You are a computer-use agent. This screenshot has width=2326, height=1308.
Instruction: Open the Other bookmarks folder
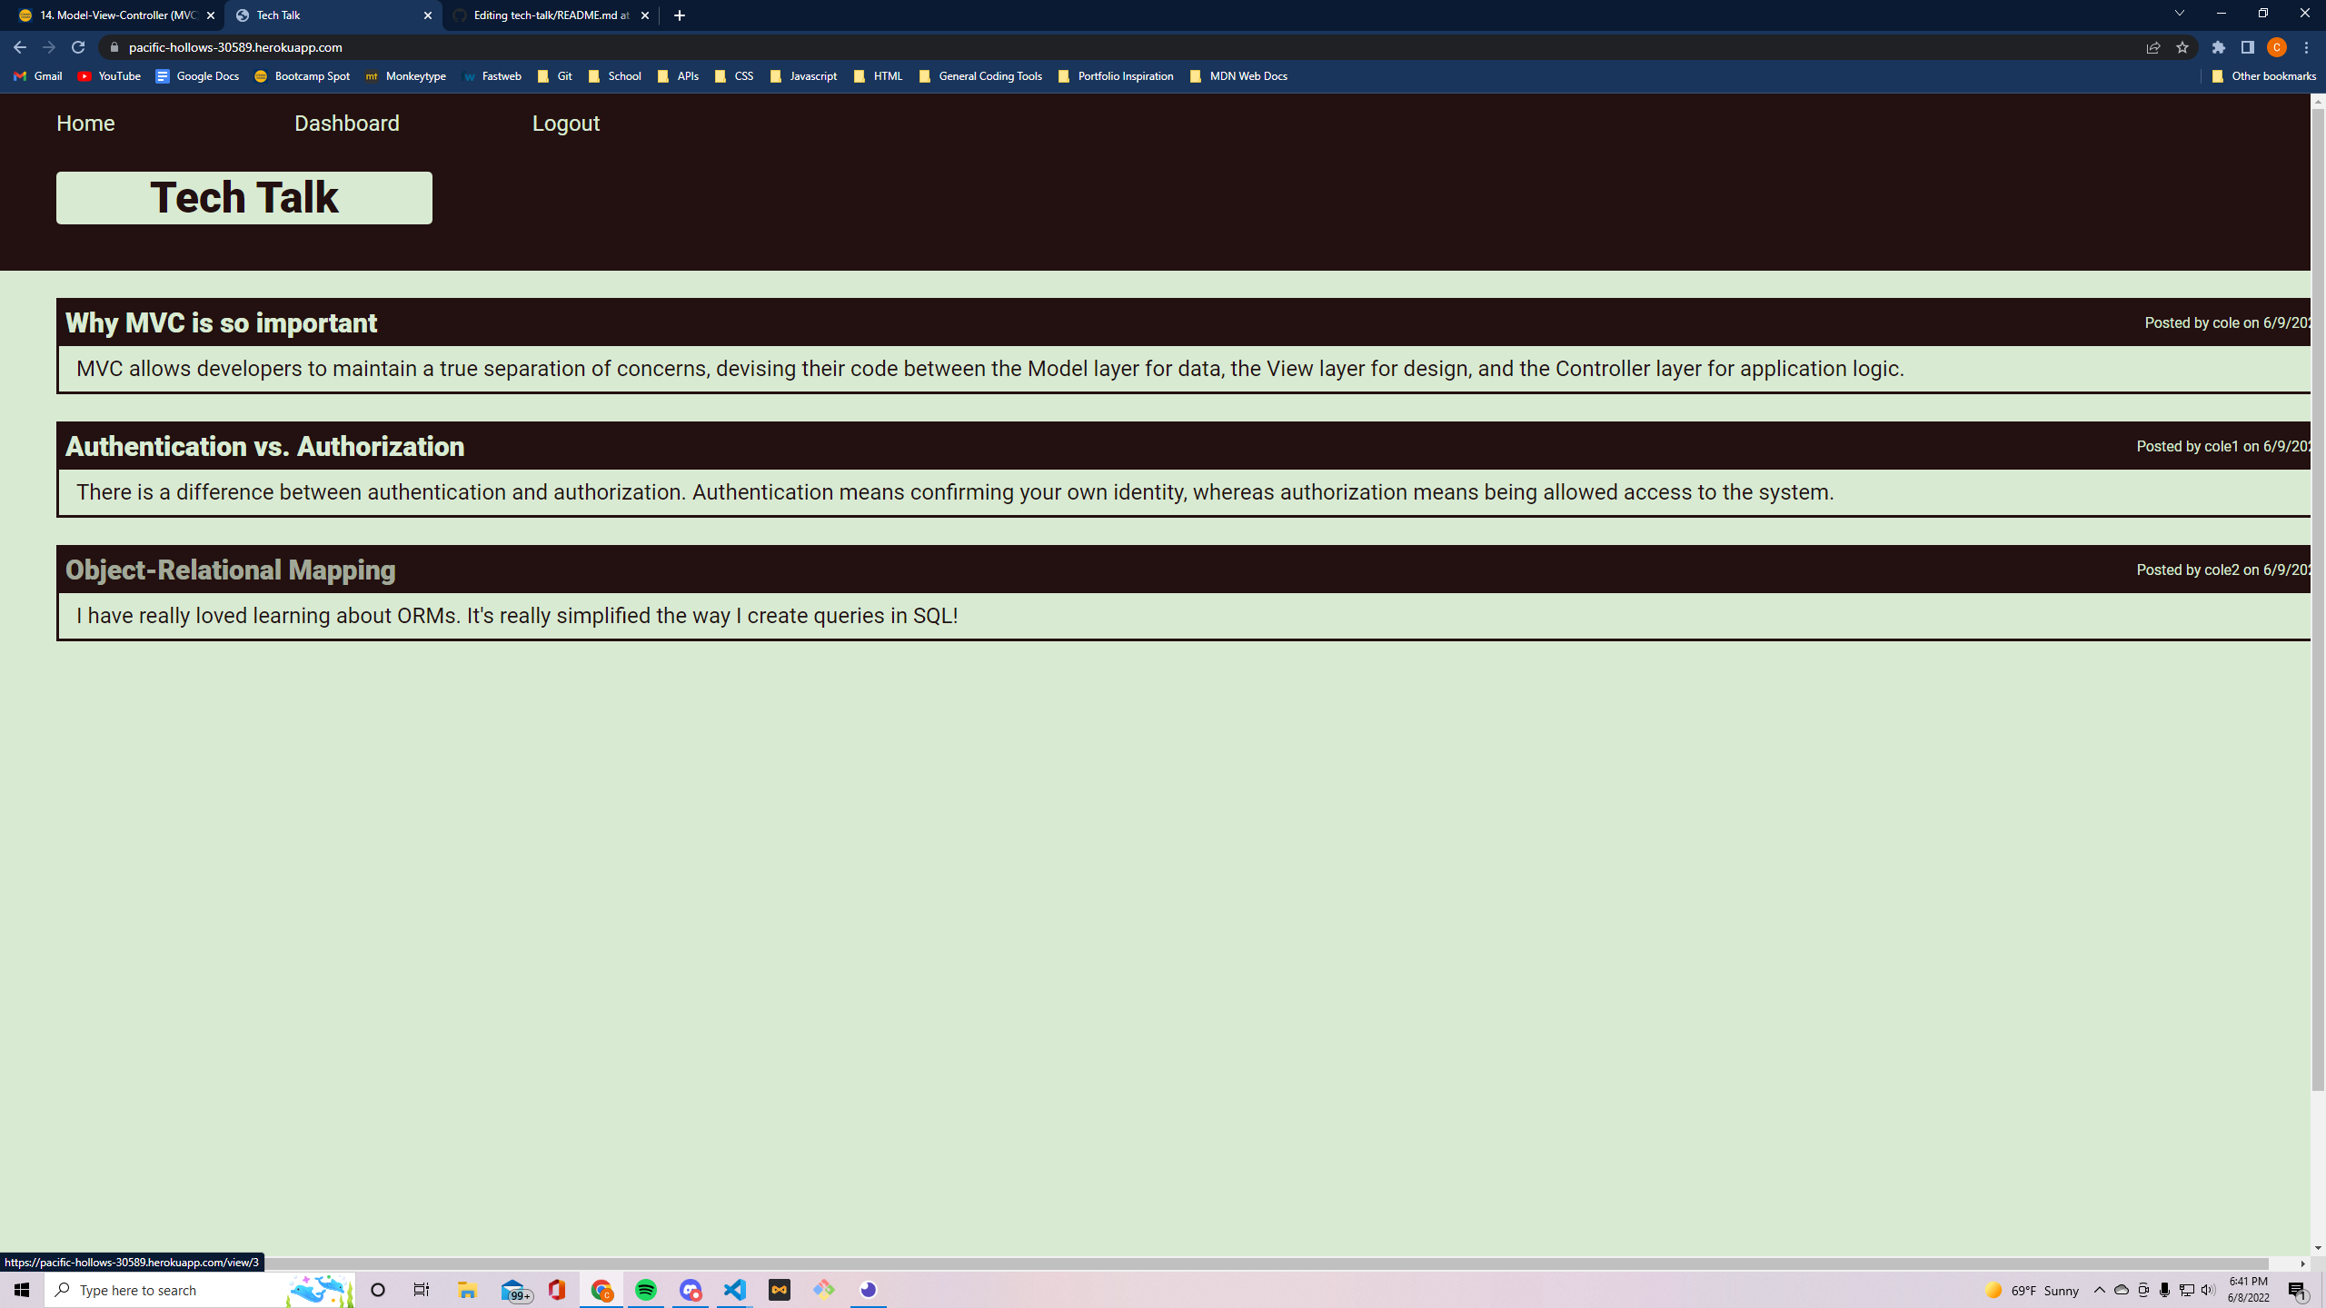[2264, 76]
